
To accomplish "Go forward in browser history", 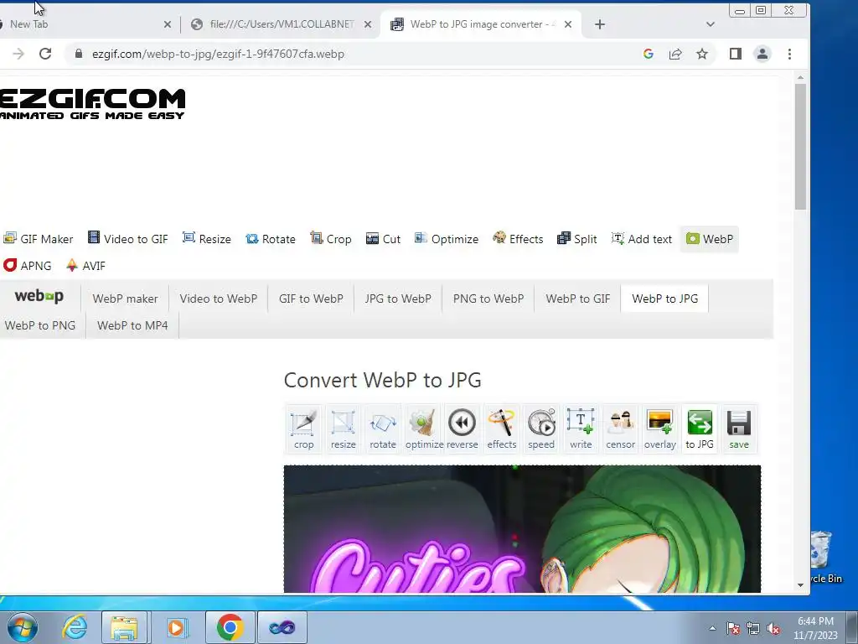I will (x=18, y=54).
